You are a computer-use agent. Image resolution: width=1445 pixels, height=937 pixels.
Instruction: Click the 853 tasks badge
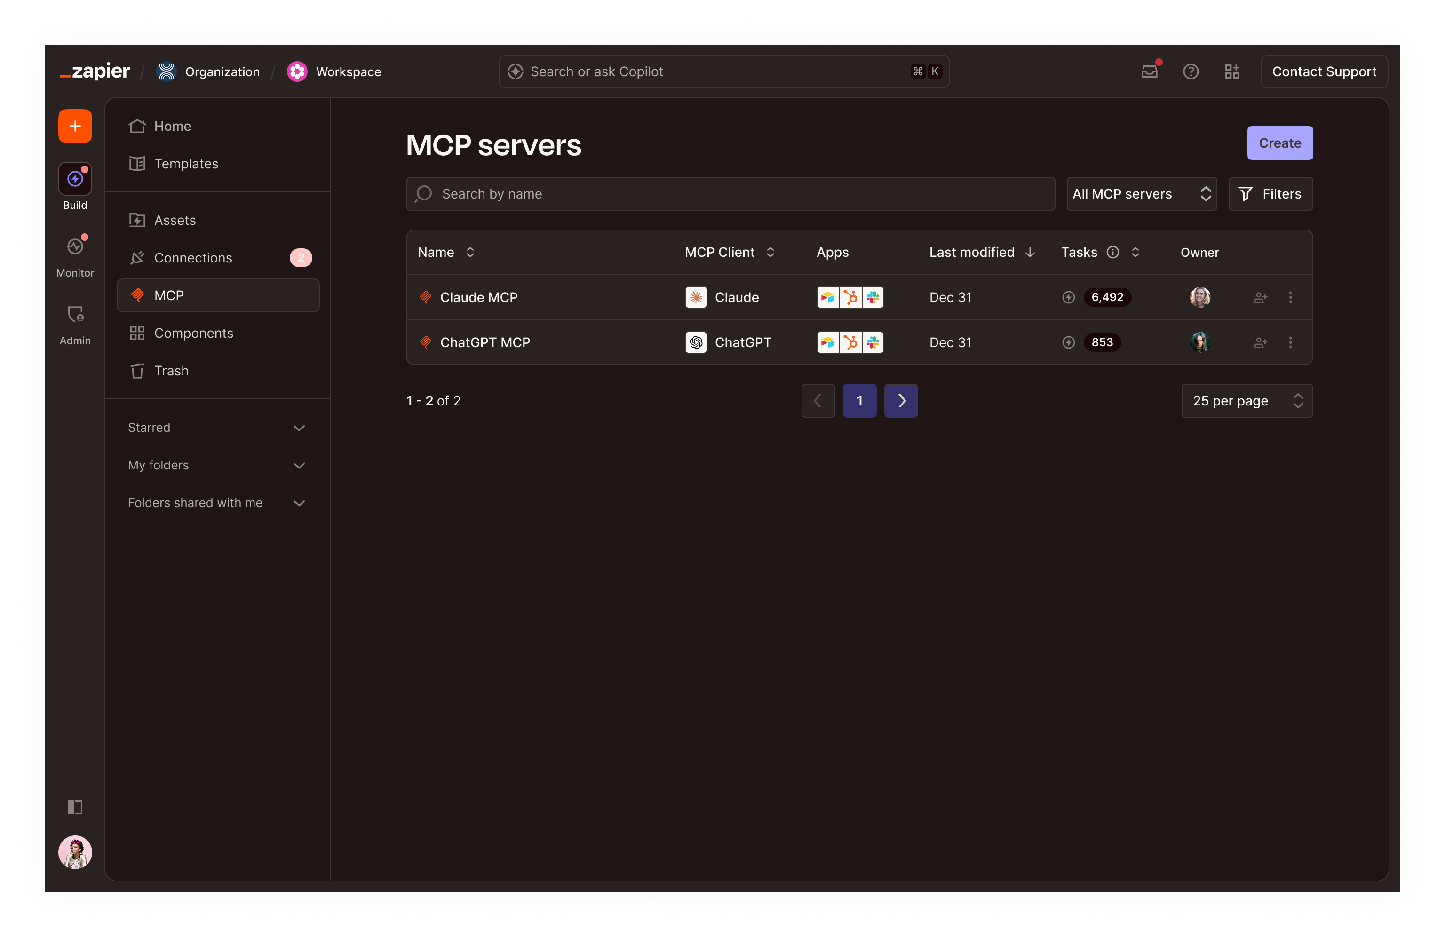tap(1102, 342)
